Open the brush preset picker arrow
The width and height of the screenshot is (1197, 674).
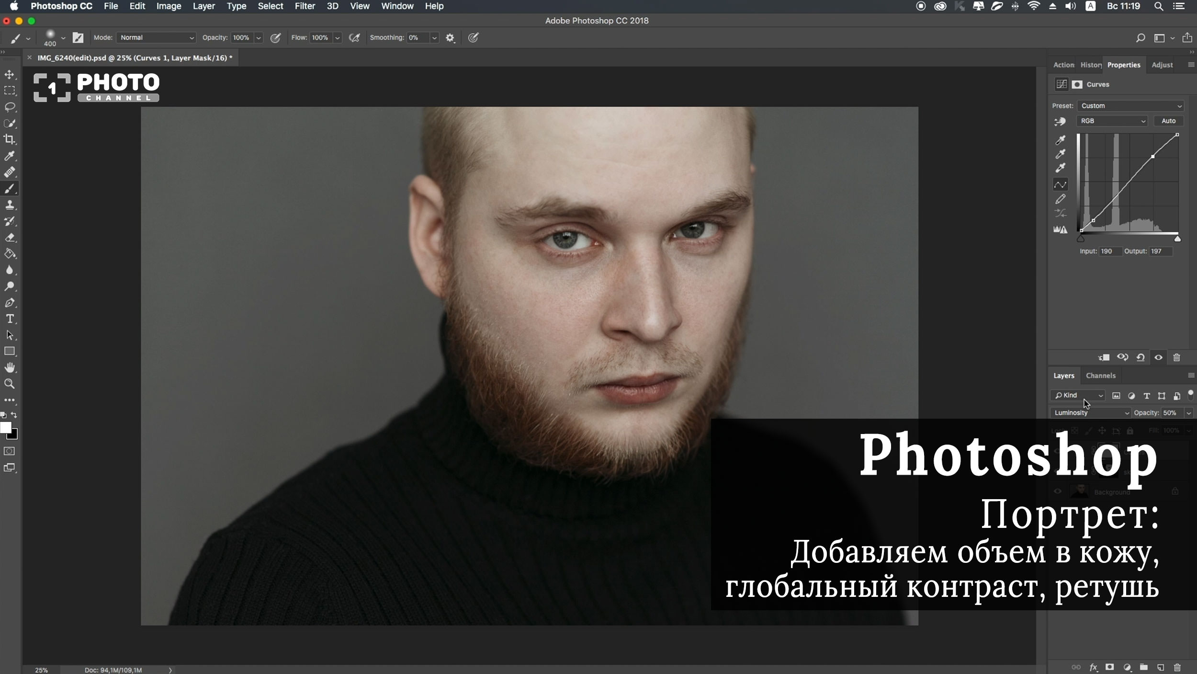click(63, 38)
